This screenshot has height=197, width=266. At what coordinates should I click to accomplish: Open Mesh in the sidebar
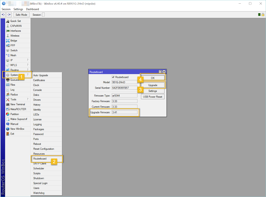click(18, 55)
